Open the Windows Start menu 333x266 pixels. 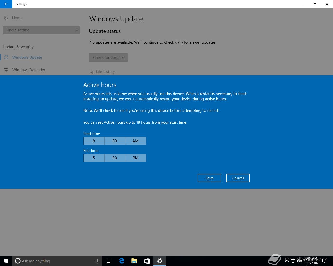tap(6, 261)
